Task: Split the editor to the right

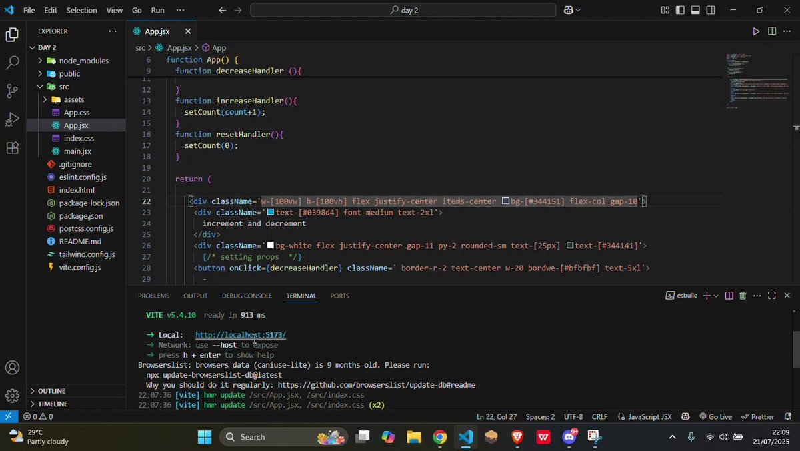Action: (x=772, y=31)
